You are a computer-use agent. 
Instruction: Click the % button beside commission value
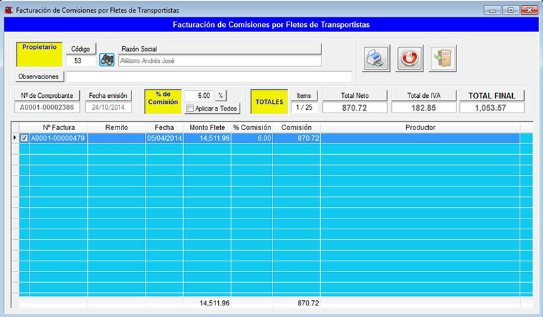coord(221,96)
